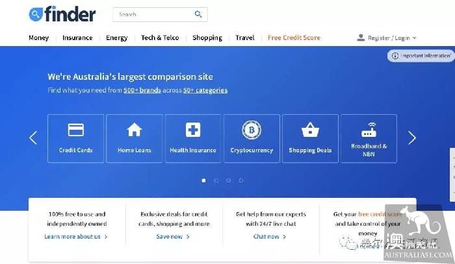Click the Cryptocurrency label text

click(x=252, y=150)
